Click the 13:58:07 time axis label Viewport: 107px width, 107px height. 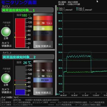96,95
